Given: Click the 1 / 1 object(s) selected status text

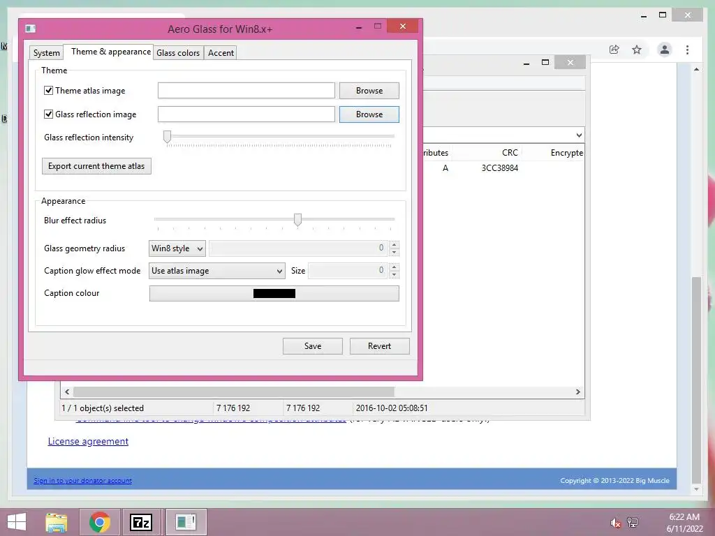Looking at the screenshot, I should coord(103,408).
